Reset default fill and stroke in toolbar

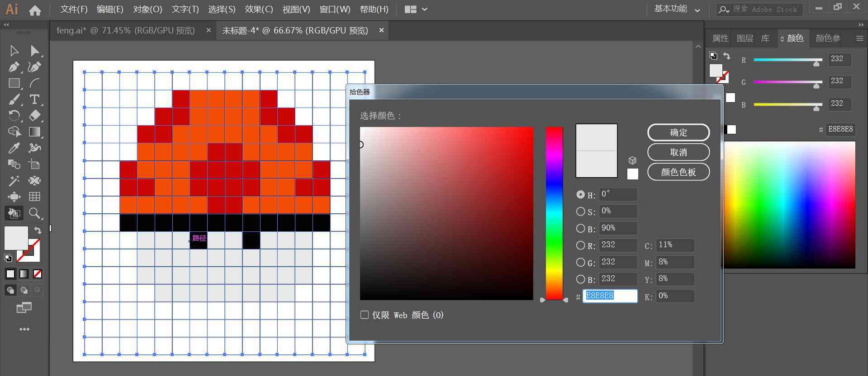[8, 258]
